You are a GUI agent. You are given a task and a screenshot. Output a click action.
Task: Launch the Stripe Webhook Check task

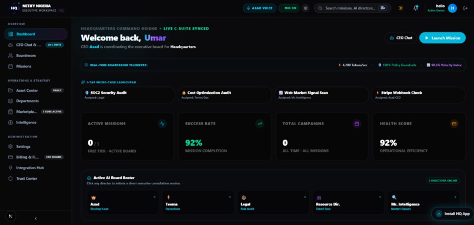(418, 95)
